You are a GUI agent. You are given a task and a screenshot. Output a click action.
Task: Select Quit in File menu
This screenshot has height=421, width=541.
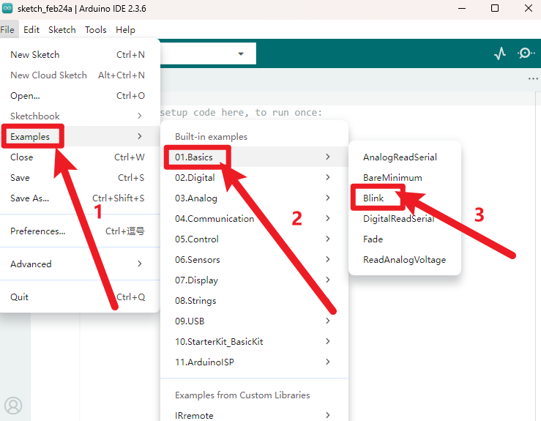tap(80, 297)
